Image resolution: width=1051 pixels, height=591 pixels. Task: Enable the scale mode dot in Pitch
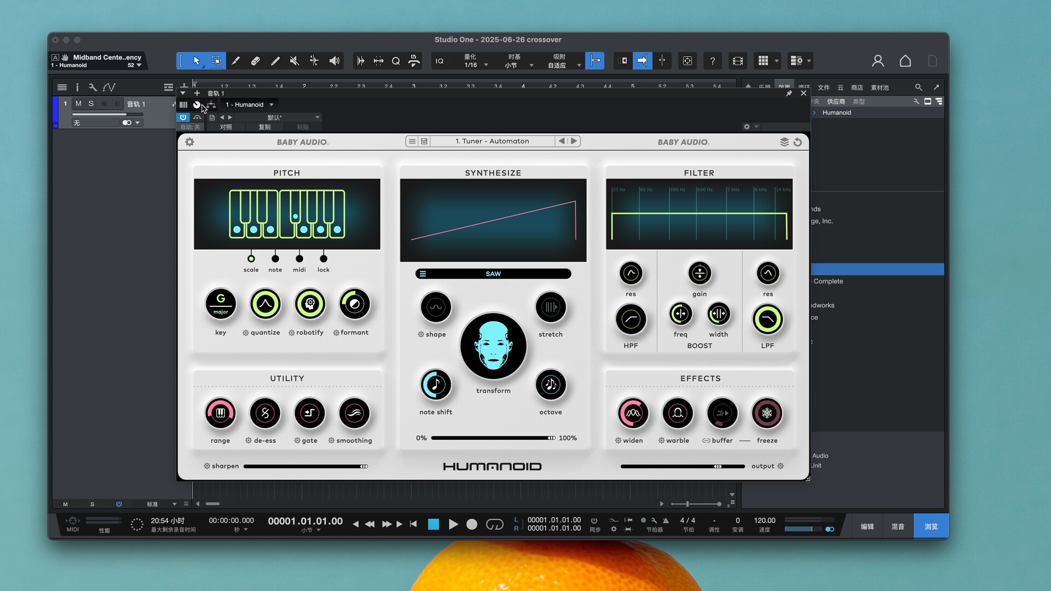pos(251,258)
